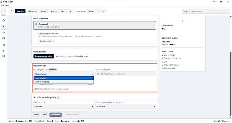Viewport: 232px width, 123px height.
Task: Click Browse output folder button
Action: click(x=44, y=56)
